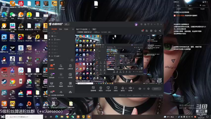Open the 房管助手 toolbox tool
The image size is (211, 119).
tap(61, 67)
